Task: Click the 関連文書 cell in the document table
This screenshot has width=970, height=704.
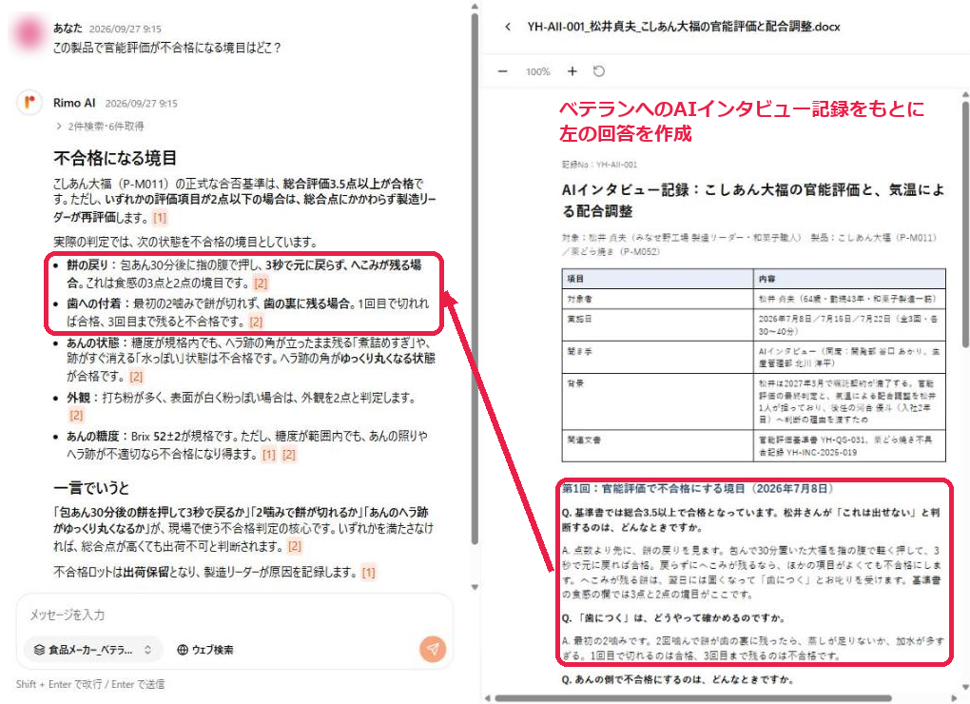Action: tap(657, 445)
